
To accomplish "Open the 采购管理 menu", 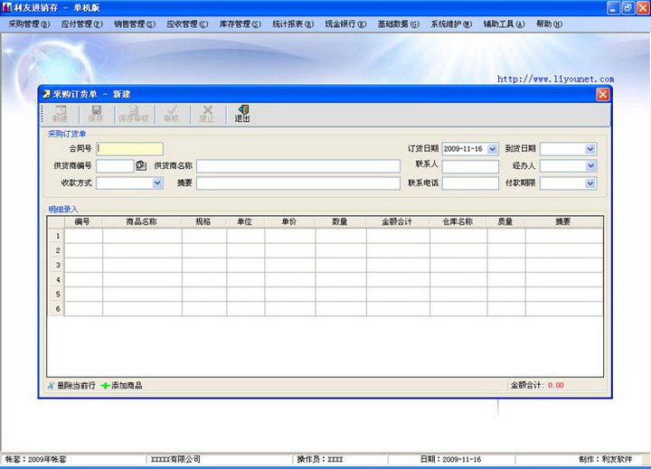I will [29, 24].
